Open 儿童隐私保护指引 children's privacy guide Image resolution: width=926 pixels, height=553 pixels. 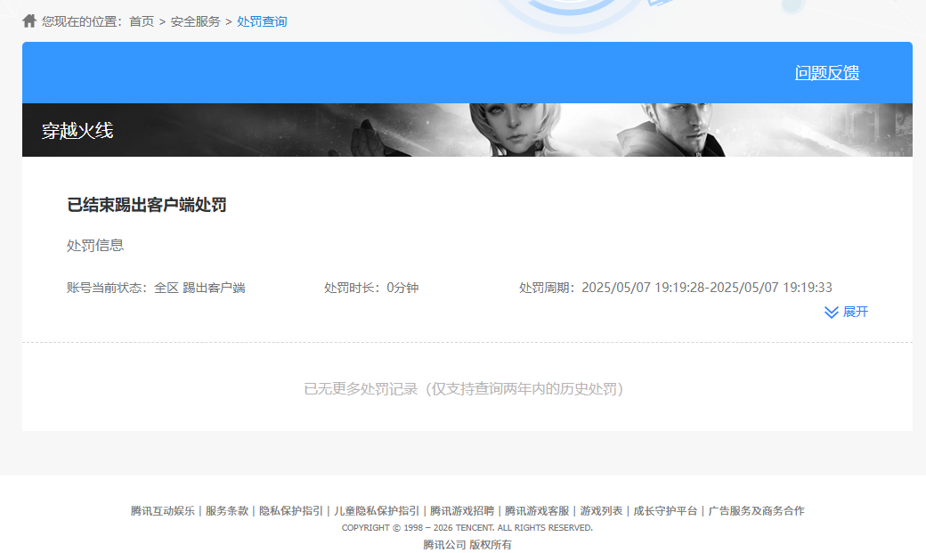point(374,510)
